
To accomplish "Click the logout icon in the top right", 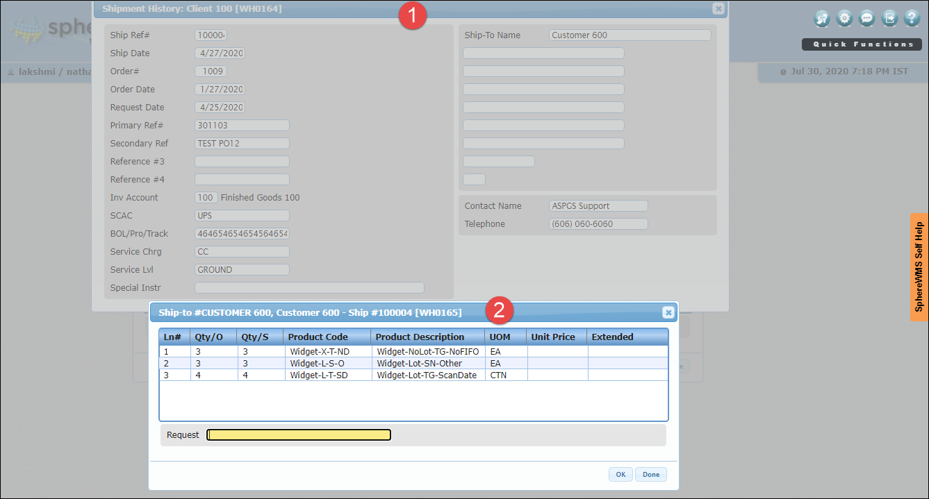I will (889, 17).
